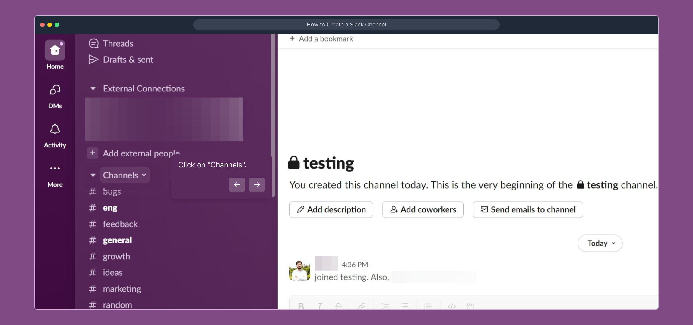Click Send emails to channel
This screenshot has width=693, height=325.
coord(527,209)
